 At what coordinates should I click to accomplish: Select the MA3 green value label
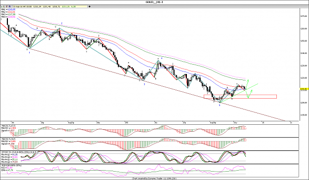(11, 14)
